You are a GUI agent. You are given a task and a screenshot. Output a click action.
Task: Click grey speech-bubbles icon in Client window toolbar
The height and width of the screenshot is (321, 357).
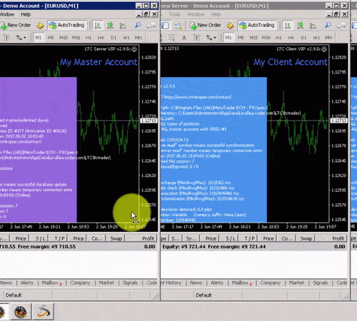(x=341, y=25)
